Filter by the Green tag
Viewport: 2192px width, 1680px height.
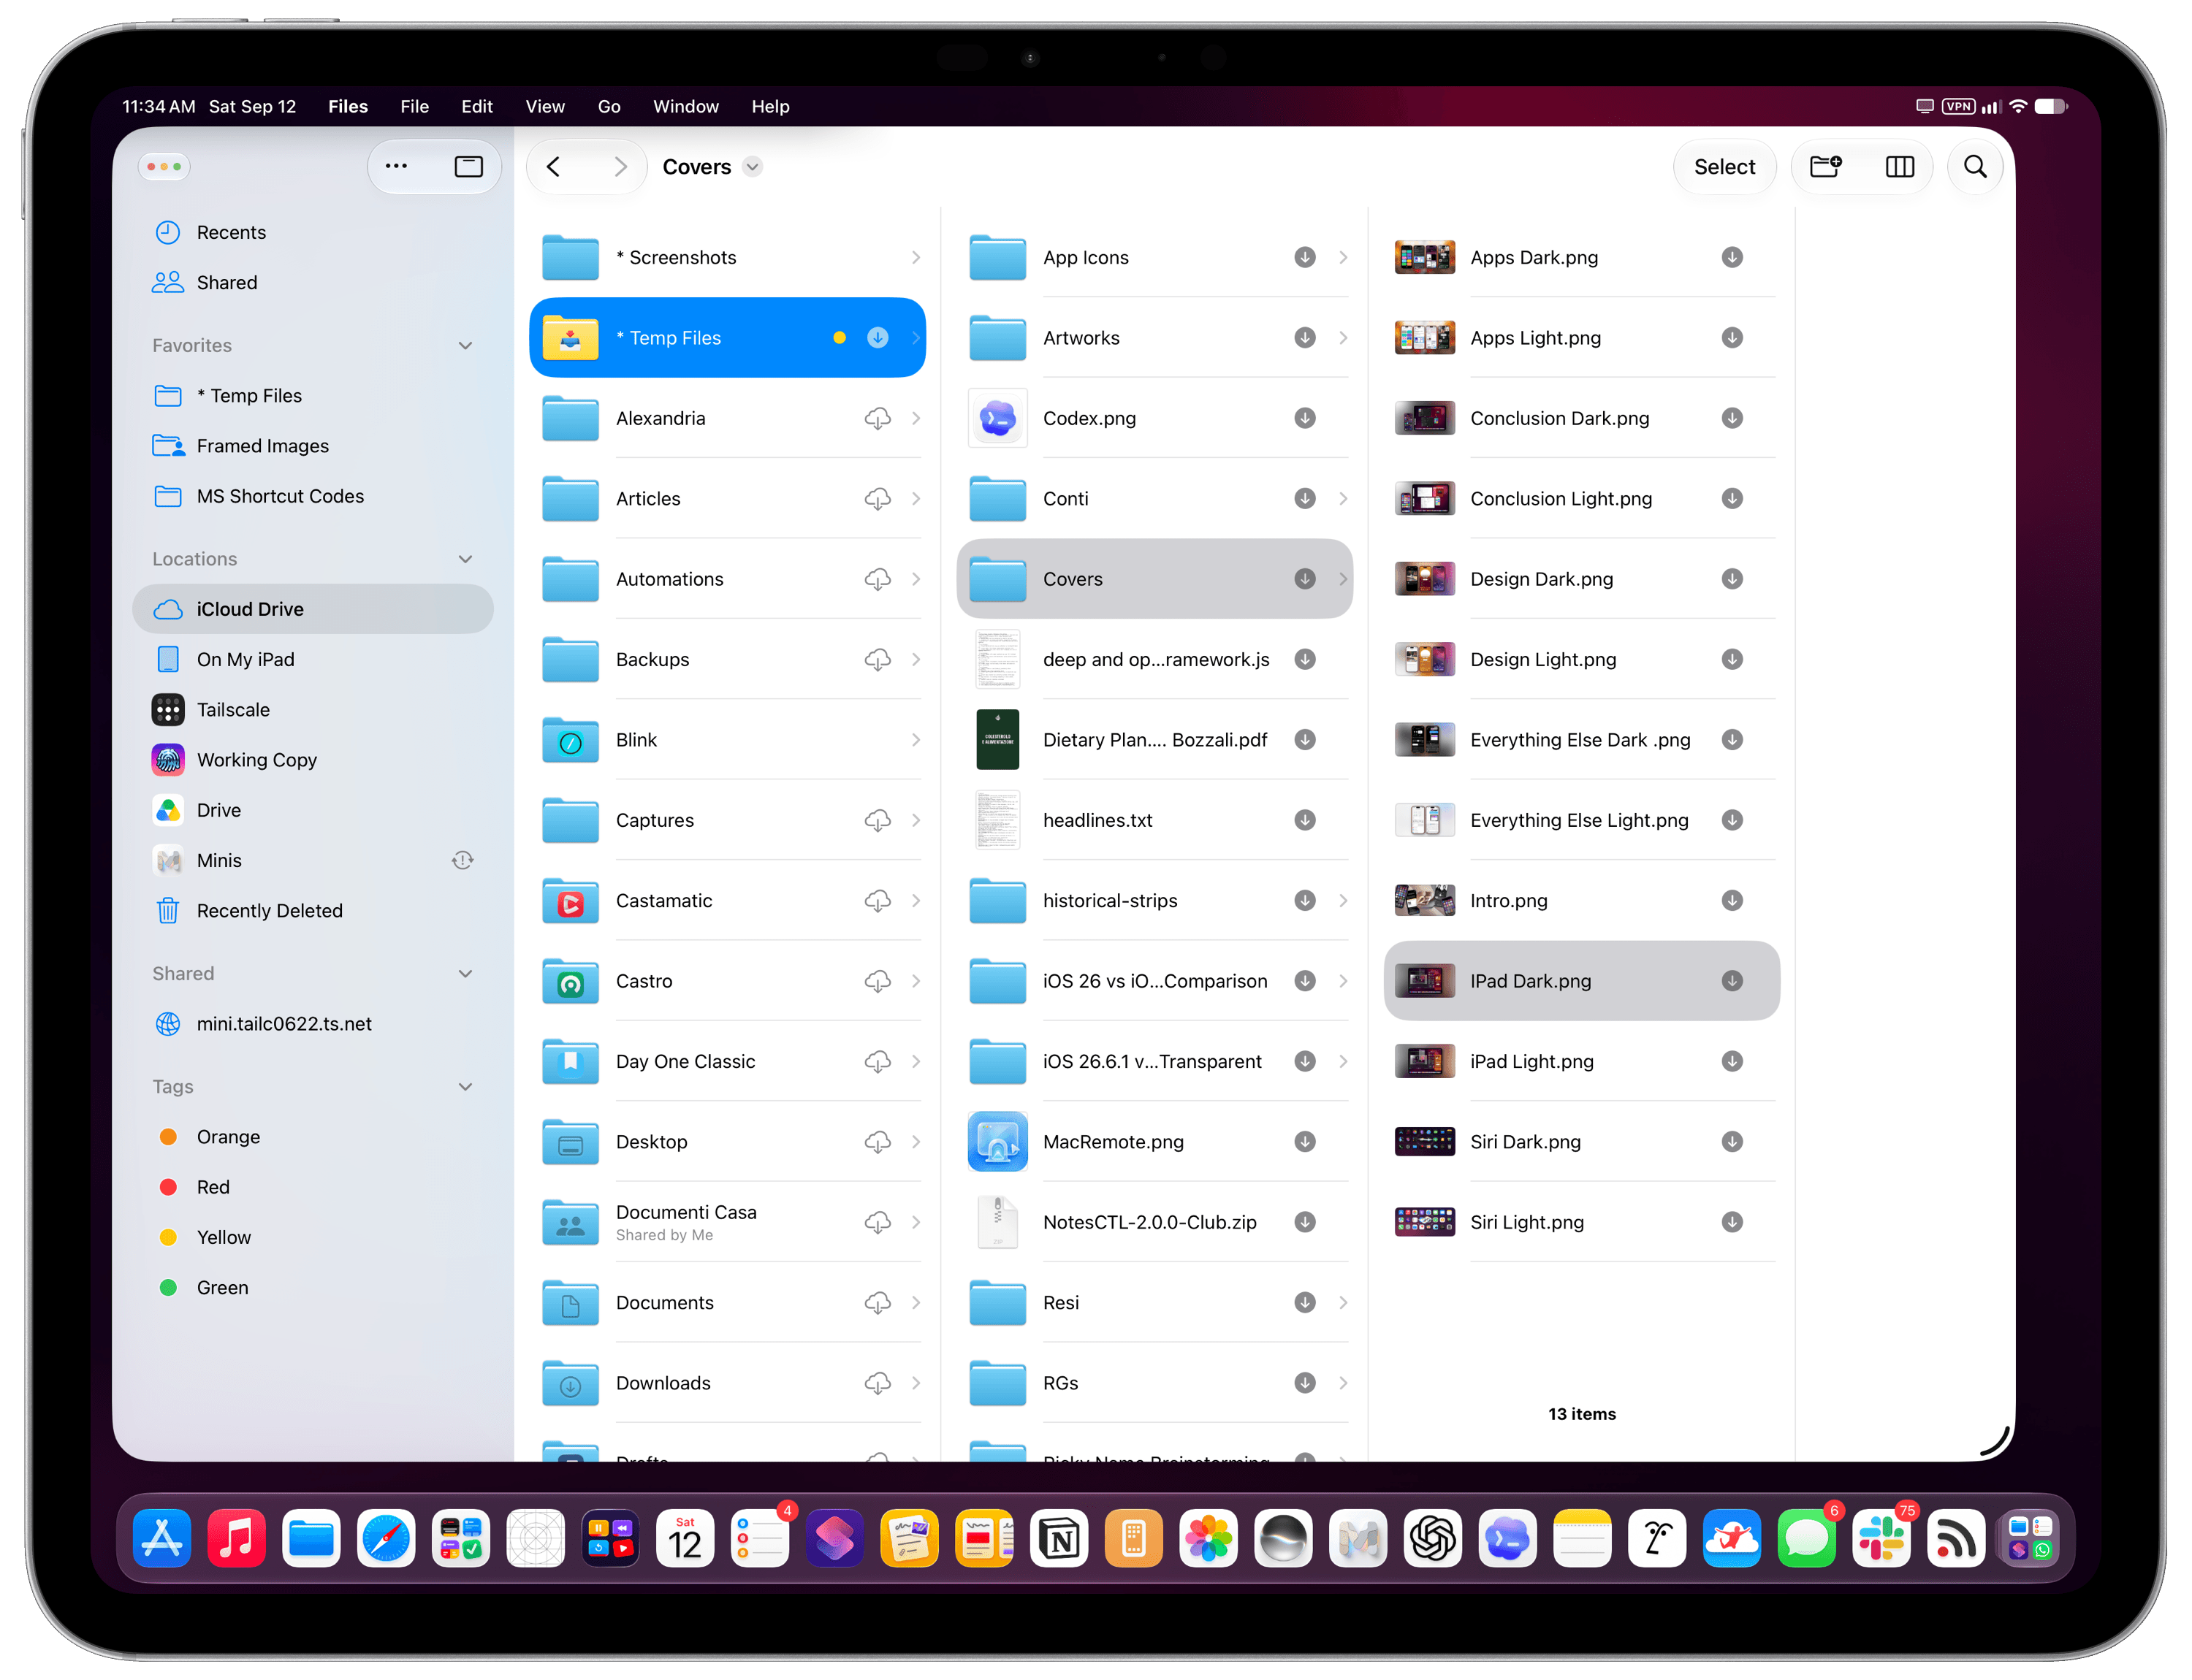(x=312, y=1287)
